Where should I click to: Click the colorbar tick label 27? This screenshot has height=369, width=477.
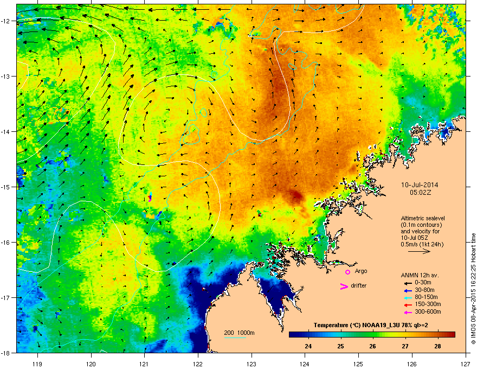405,346
